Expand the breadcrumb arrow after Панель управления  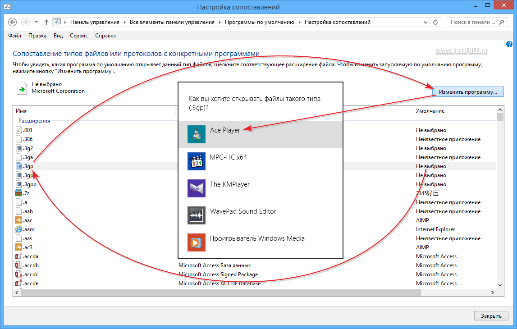click(125, 22)
